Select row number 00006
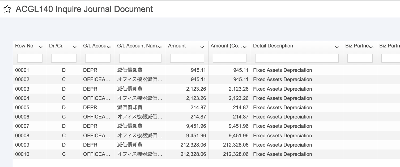The width and height of the screenshot is (400, 167). (x=22, y=117)
